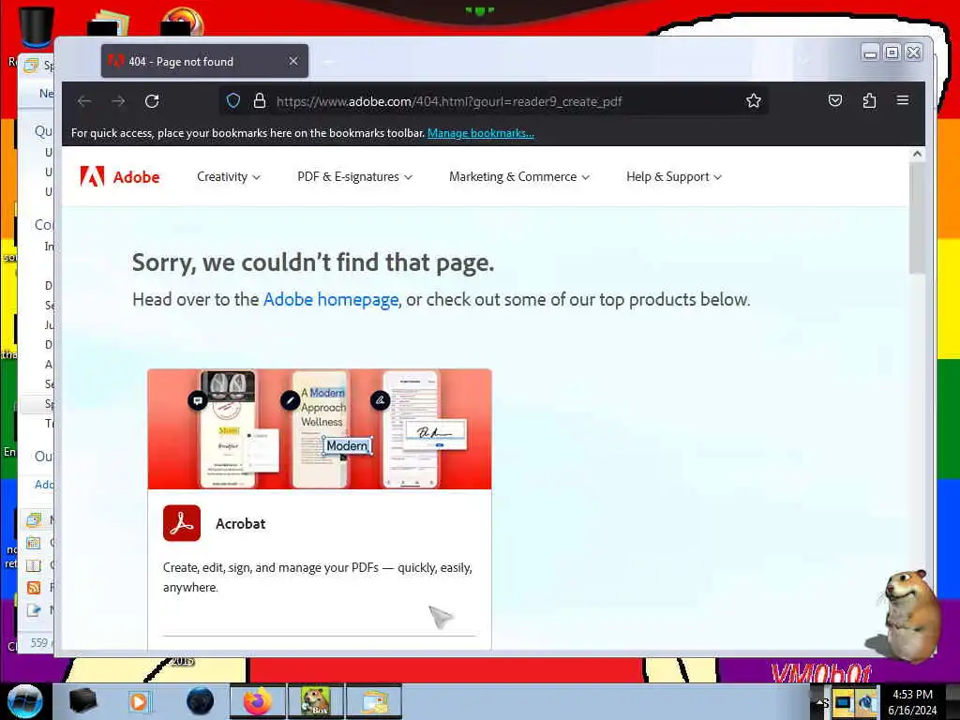Expand the Help & Support dropdown
Image resolution: width=960 pixels, height=720 pixels.
[673, 176]
